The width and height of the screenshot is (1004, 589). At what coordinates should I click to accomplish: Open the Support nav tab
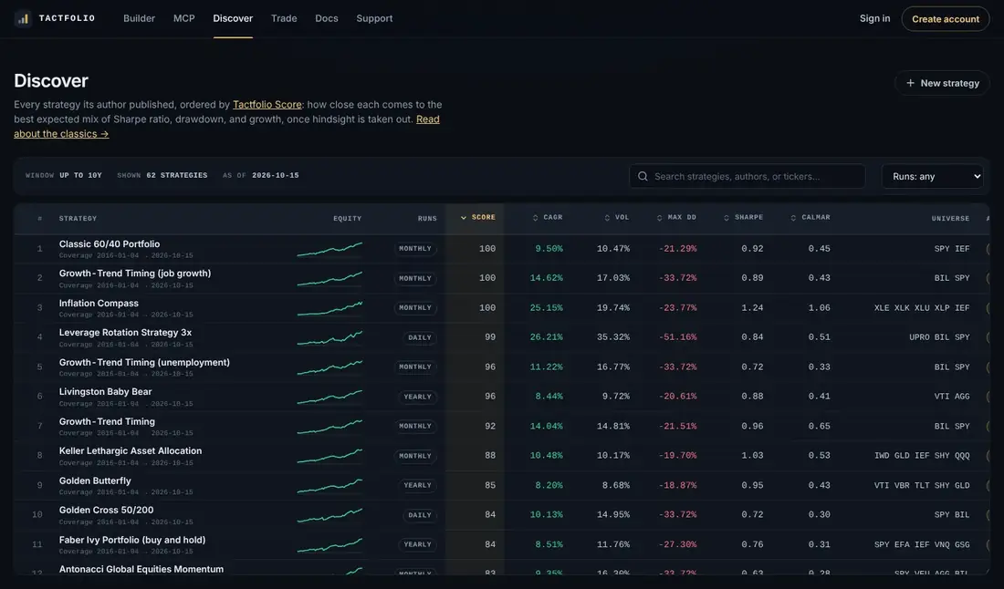tap(374, 18)
